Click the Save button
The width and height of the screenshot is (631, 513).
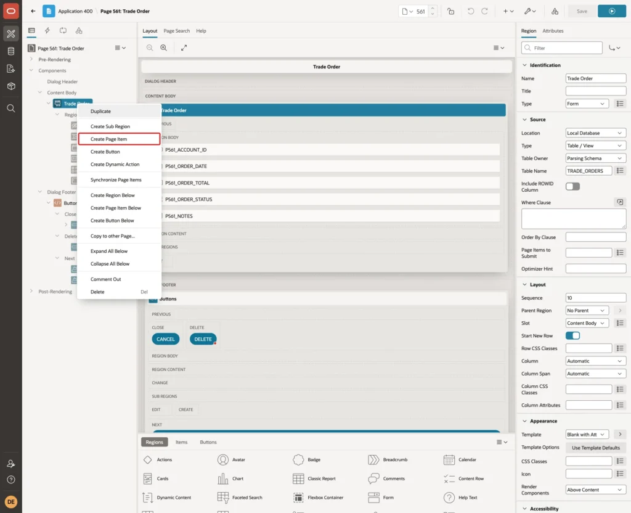[x=582, y=11]
